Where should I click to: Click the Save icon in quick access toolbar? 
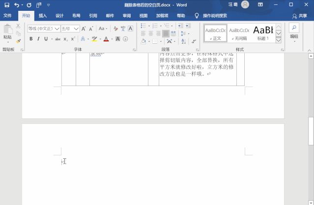click(7, 4)
